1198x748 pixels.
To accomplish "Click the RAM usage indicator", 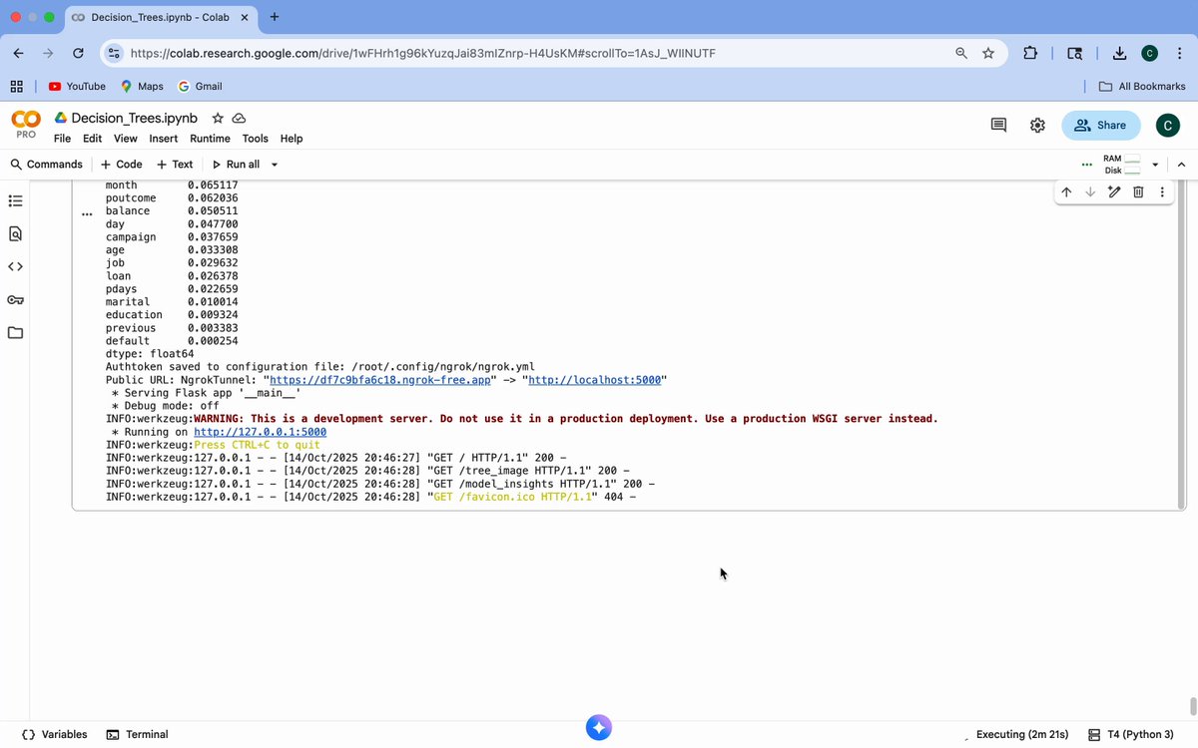I will (1121, 159).
